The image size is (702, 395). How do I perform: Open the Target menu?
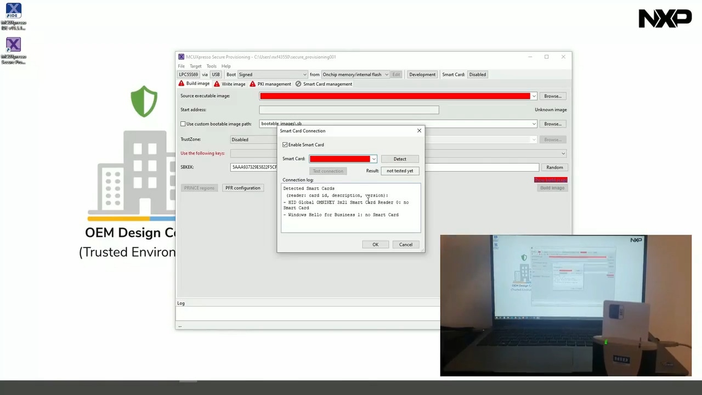click(x=195, y=66)
